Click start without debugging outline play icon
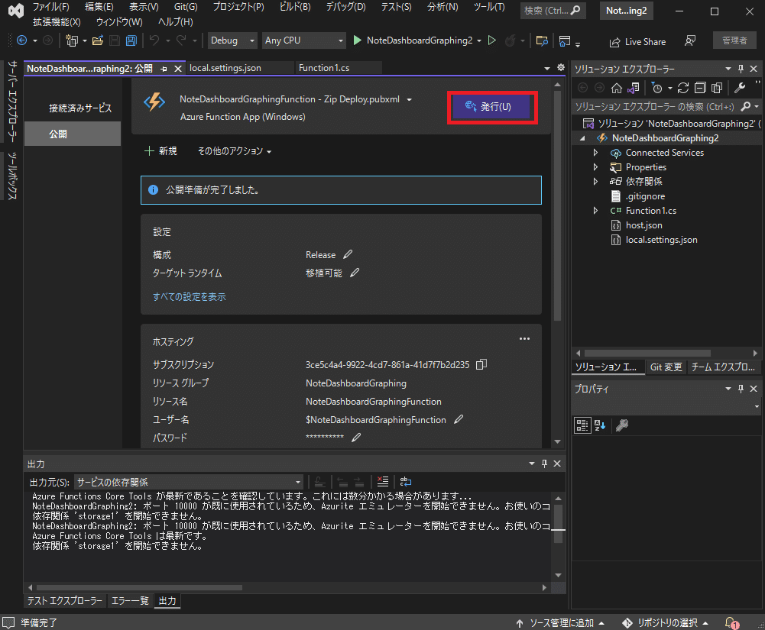765x630 pixels. 492,40
